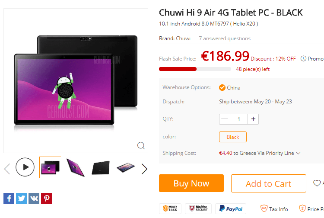Image resolution: width=324 pixels, height=218 pixels.
Task: Share product on Facebook
Action: click(x=9, y=198)
